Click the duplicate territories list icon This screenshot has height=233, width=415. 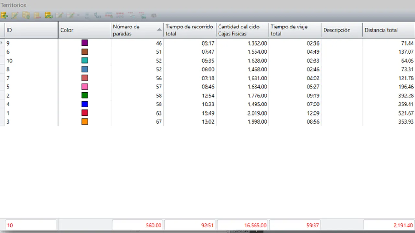[26, 15]
